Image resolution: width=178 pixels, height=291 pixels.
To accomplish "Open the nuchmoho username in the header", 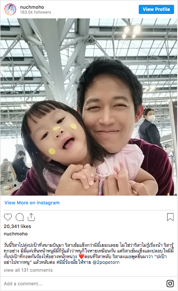I will (32, 7).
